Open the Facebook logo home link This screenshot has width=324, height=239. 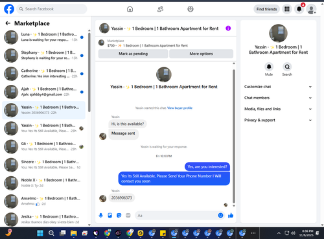point(9,9)
